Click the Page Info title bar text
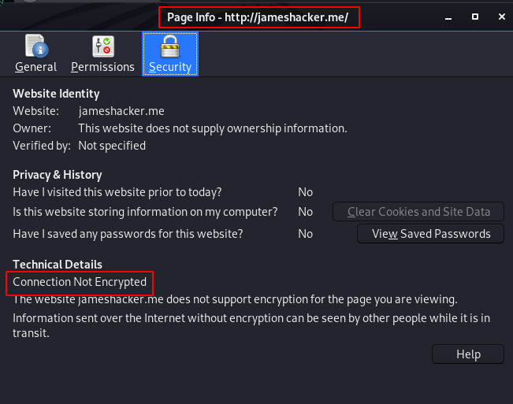Image resolution: width=513 pixels, height=404 pixels. 258,17
